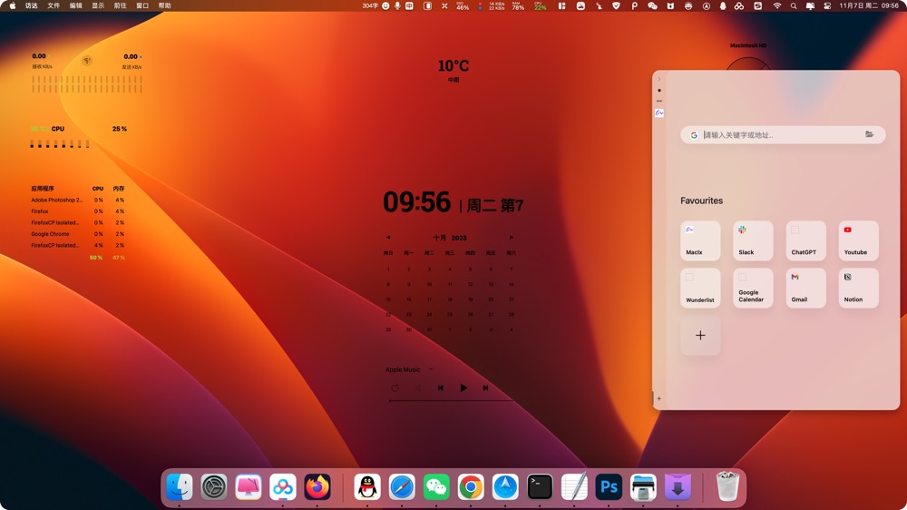907x510 pixels.
Task: Open the 帮助 menu
Action: 165,5
